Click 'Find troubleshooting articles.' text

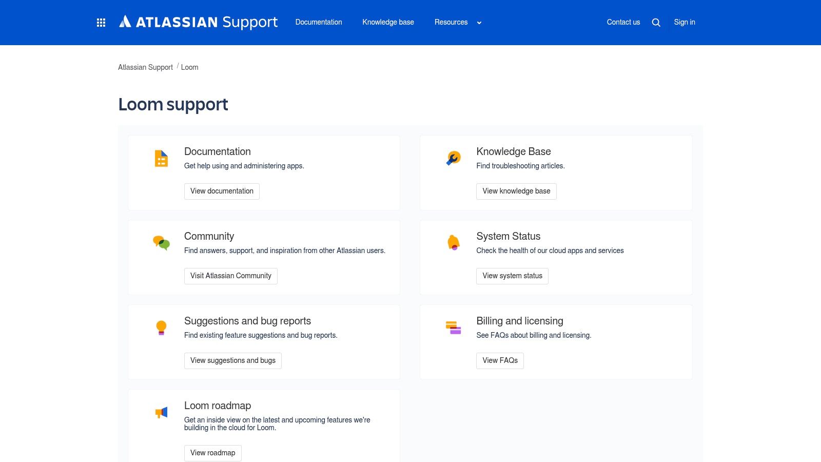coord(520,166)
